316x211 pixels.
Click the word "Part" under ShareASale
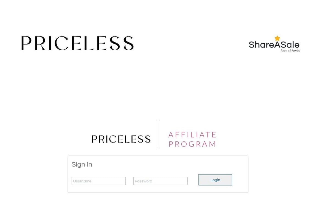coord(283,51)
